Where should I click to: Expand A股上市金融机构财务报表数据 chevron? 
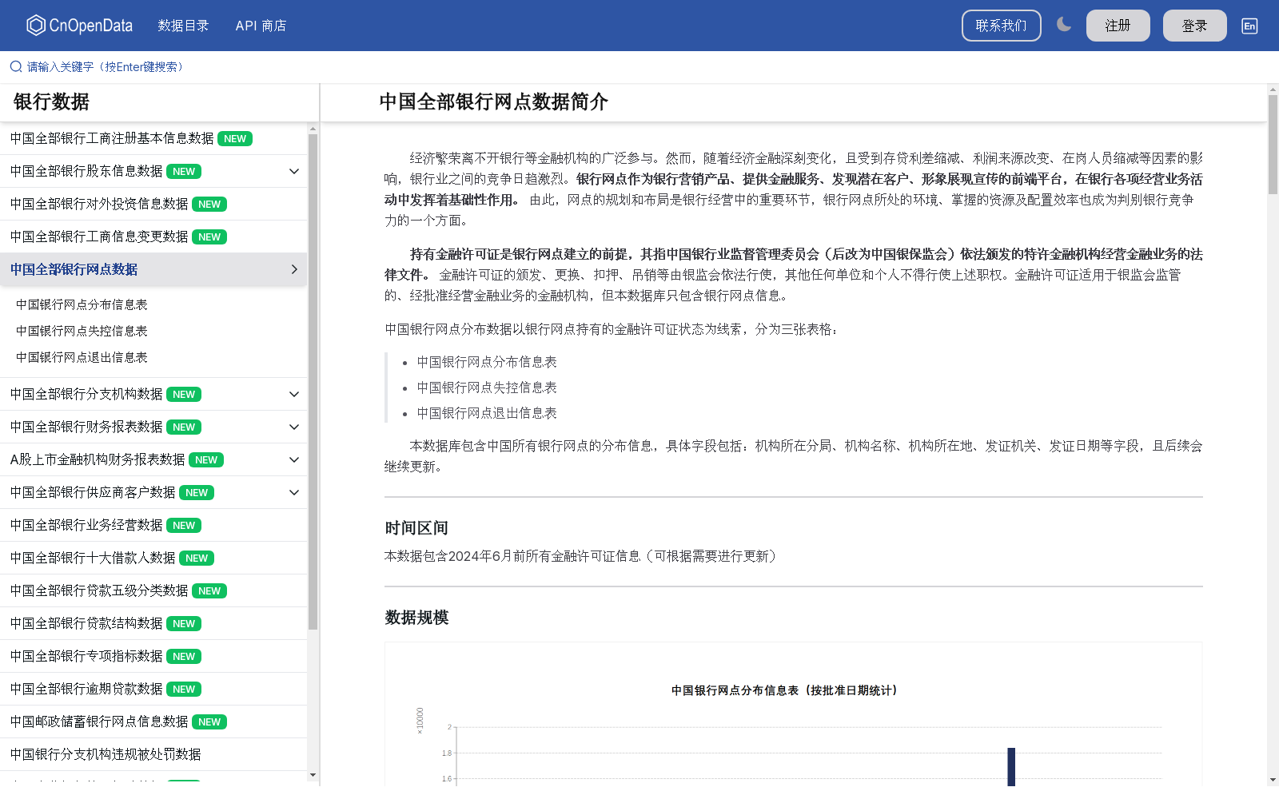pos(294,459)
